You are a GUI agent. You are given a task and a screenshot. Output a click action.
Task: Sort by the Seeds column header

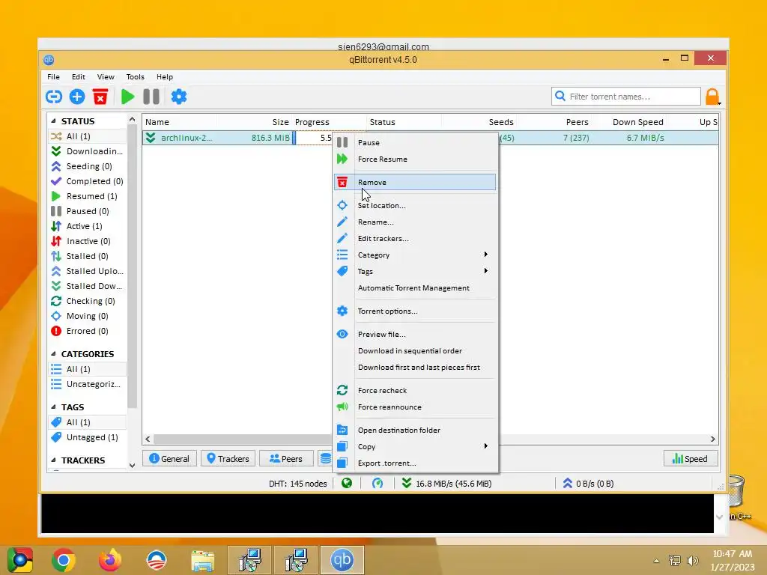pos(479,122)
